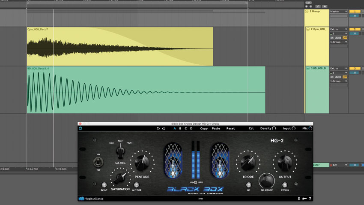The height and width of the screenshot is (205, 364).
Task: Select preset slot B
Action: click(180, 128)
